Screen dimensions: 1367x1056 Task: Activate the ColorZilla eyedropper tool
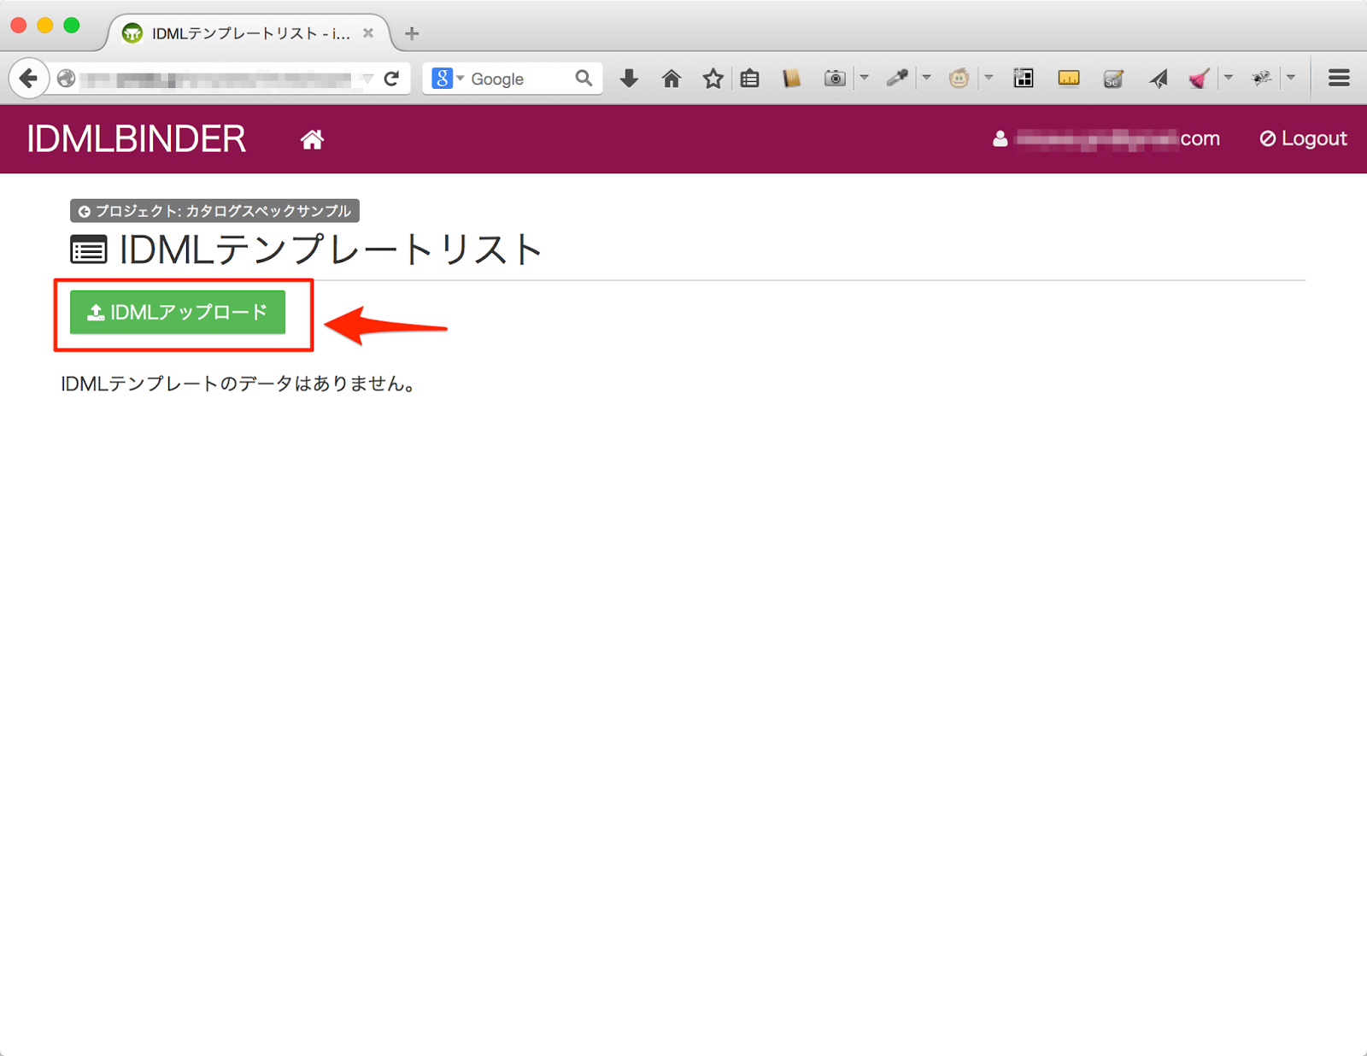click(x=896, y=78)
